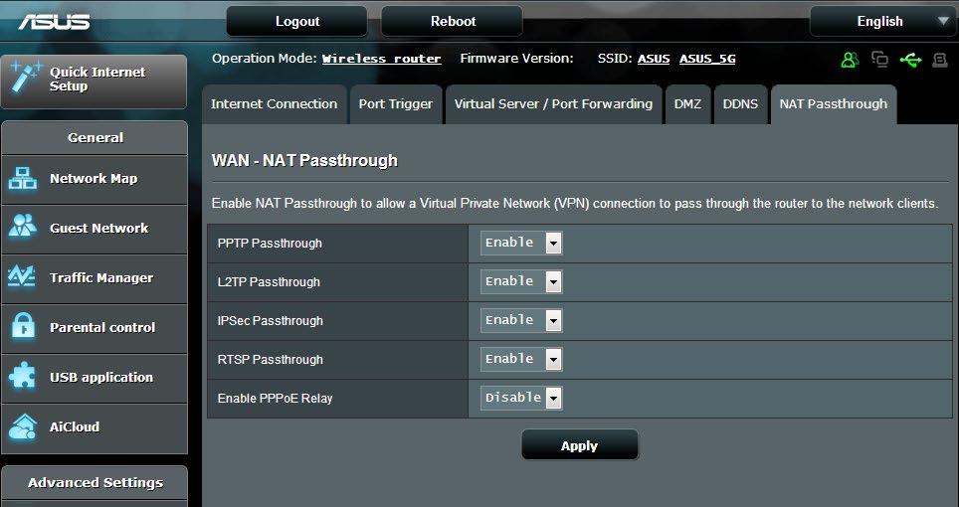Screen dimensions: 959x507
Task: Click the General section header
Action: point(95,137)
